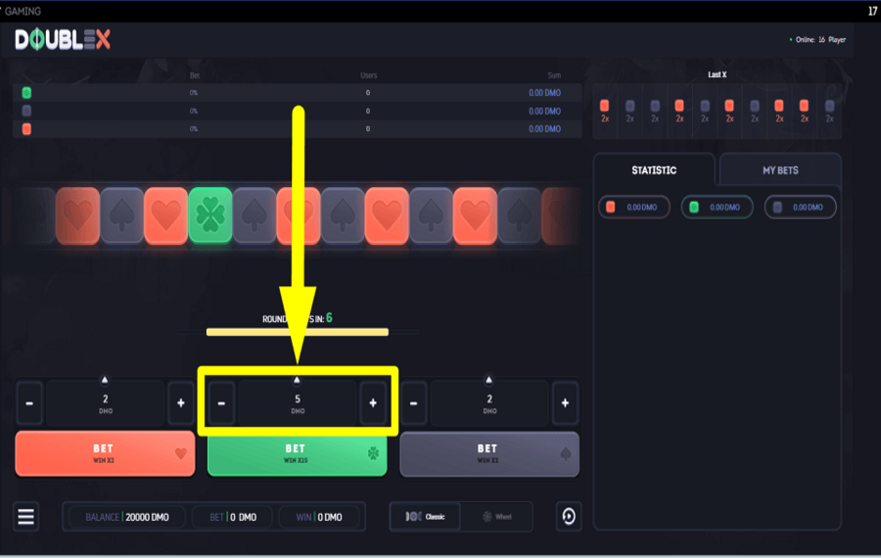881x558 pixels.
Task: Place gray spade bet Win X2
Action: click(489, 453)
